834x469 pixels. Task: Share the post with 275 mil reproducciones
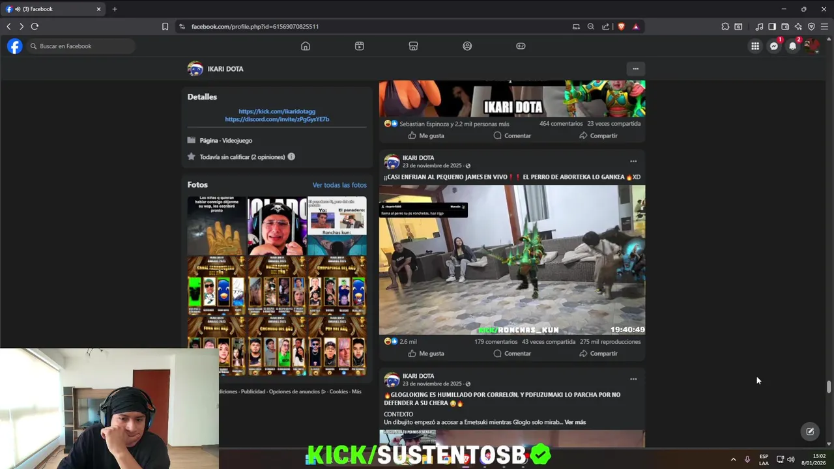[598, 354]
